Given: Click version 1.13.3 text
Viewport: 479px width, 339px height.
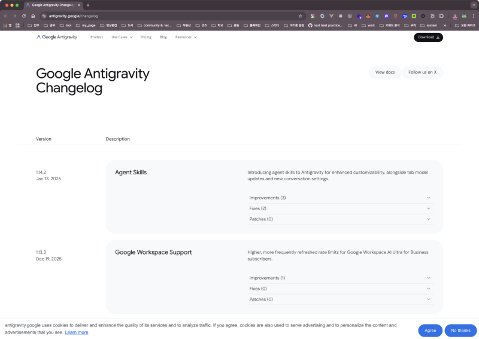Looking at the screenshot, I should tap(41, 252).
